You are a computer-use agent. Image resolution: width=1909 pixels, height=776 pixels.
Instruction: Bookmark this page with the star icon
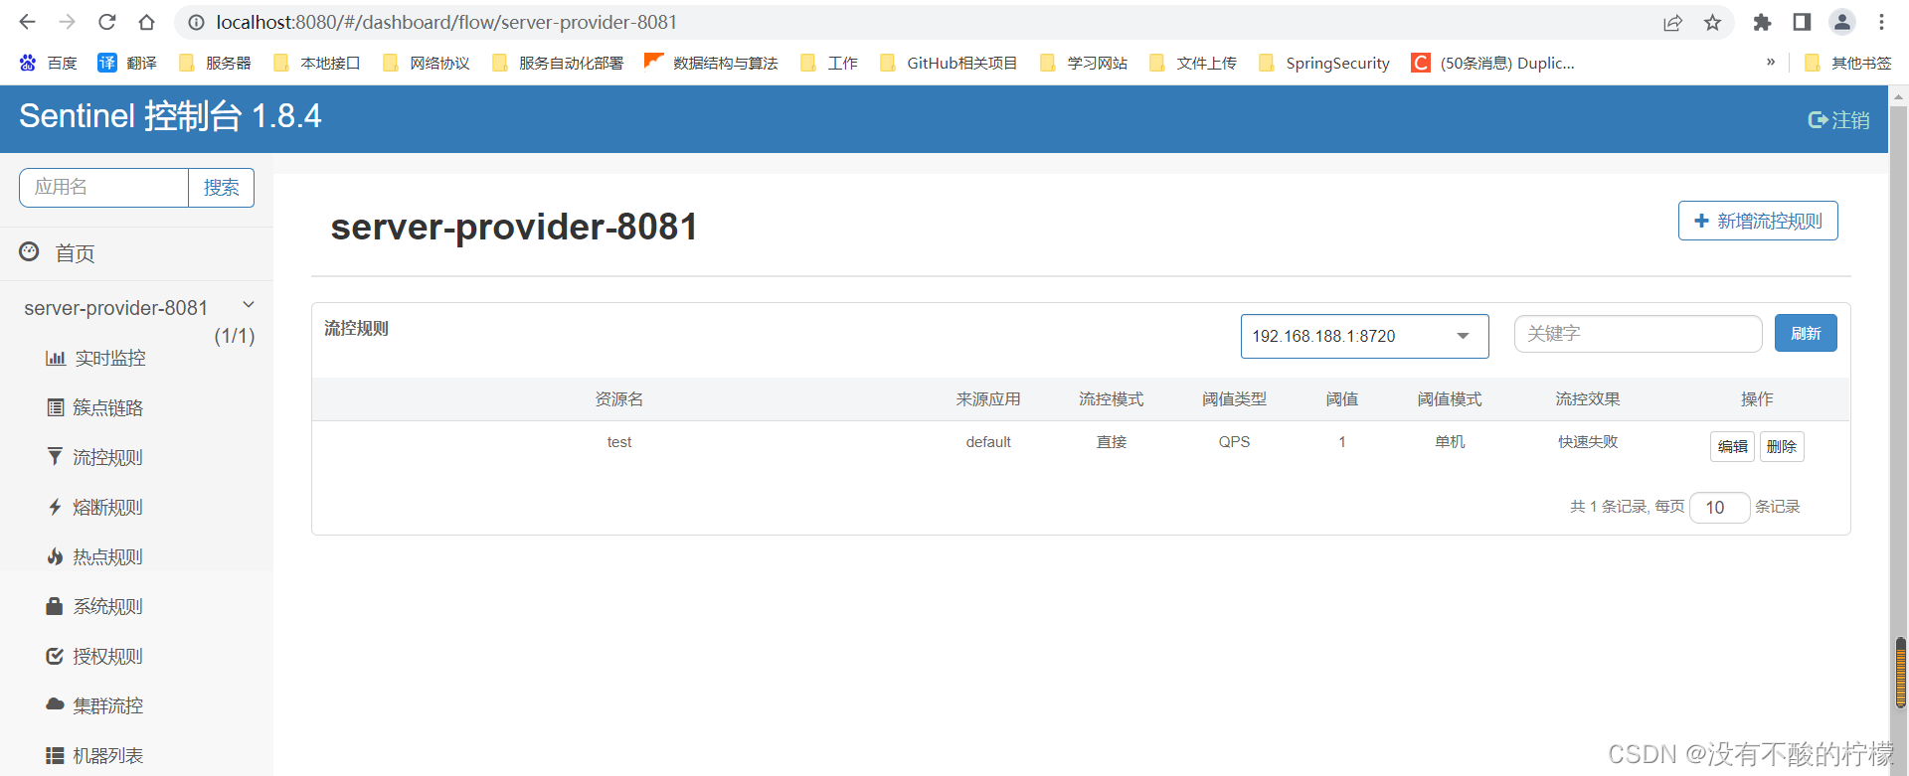1712,22
